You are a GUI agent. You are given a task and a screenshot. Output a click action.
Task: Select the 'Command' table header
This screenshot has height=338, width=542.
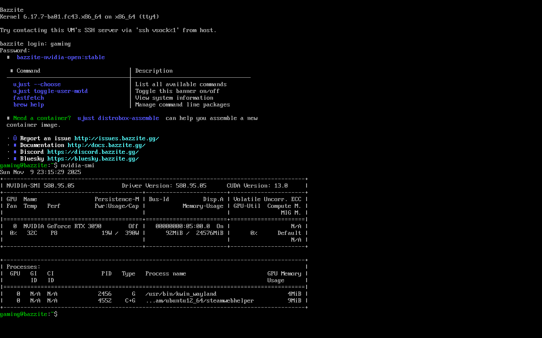click(29, 71)
